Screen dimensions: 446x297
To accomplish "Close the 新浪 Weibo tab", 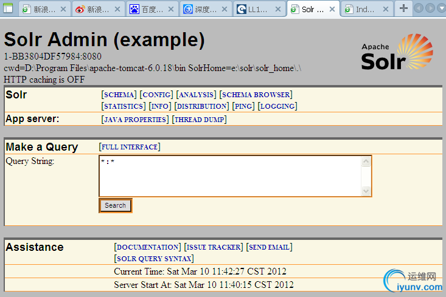I will pyautogui.click(x=117, y=9).
